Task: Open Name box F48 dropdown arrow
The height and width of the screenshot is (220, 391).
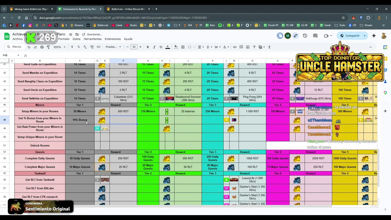Action: 18,55
